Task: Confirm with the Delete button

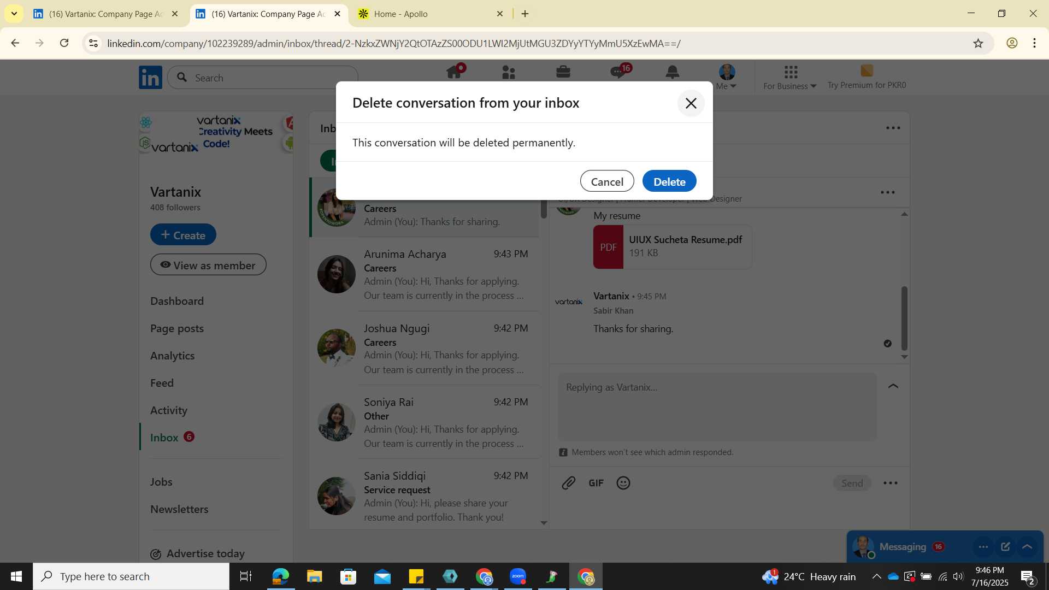Action: tap(669, 181)
